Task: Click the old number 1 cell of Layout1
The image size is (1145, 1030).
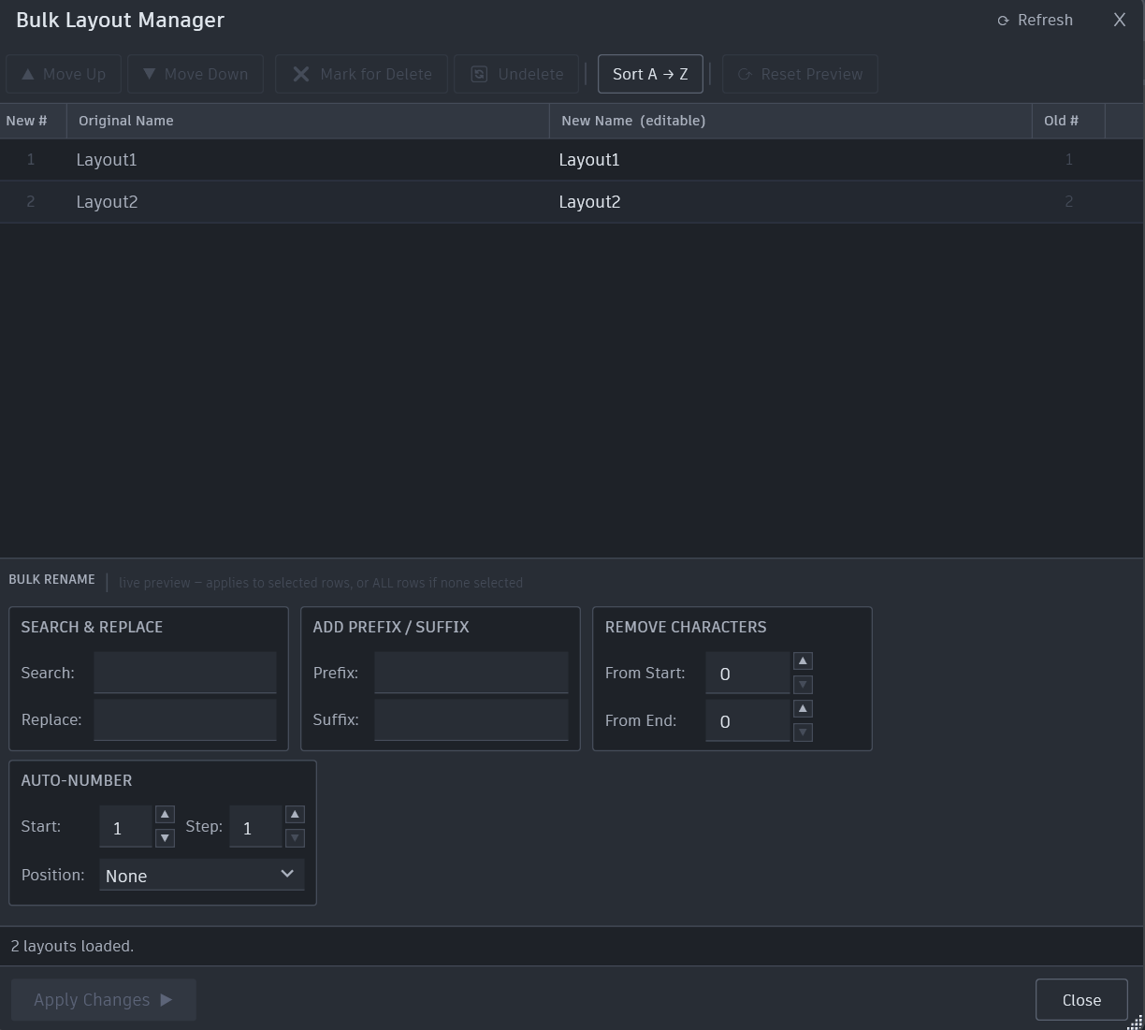Action: (x=1068, y=160)
